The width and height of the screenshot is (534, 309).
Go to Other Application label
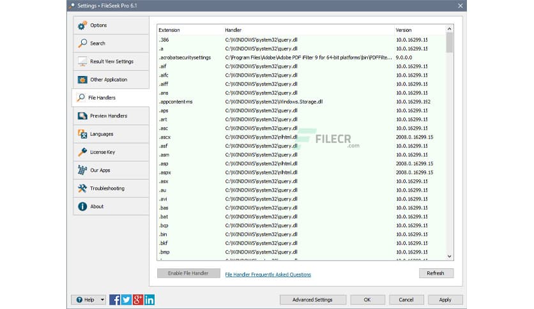tap(109, 80)
